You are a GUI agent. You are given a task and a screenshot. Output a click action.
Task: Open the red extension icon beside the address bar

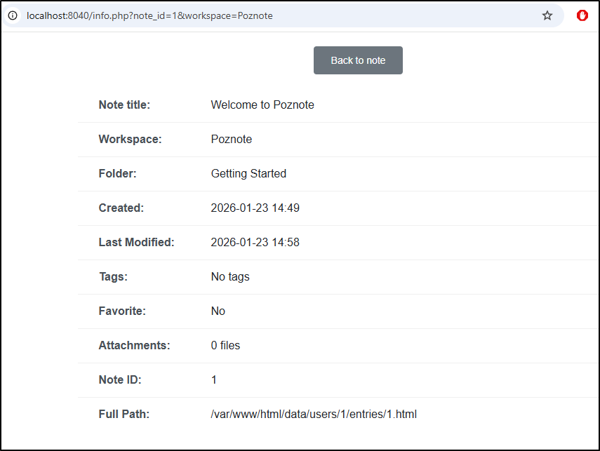click(582, 15)
